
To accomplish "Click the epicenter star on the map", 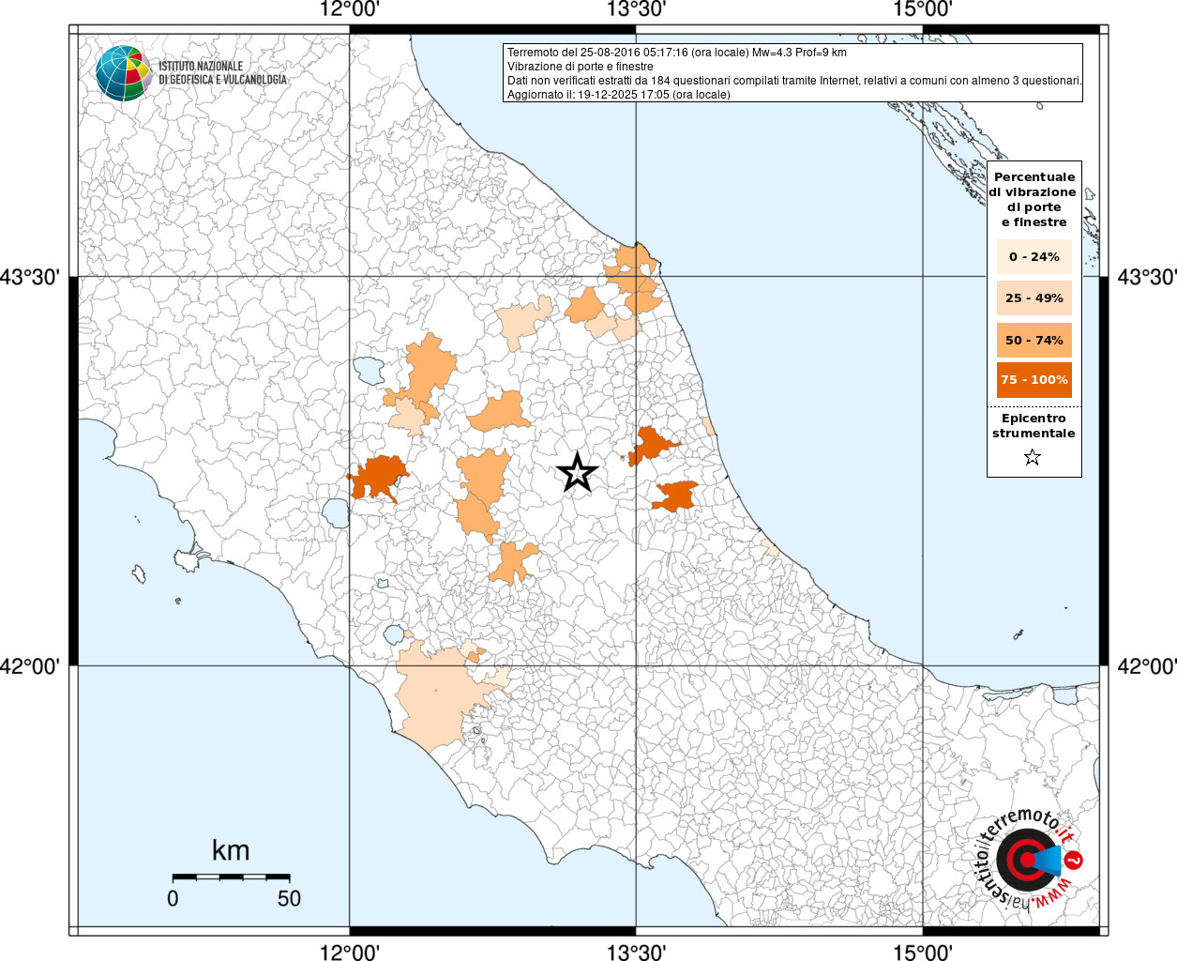I will tap(578, 472).
